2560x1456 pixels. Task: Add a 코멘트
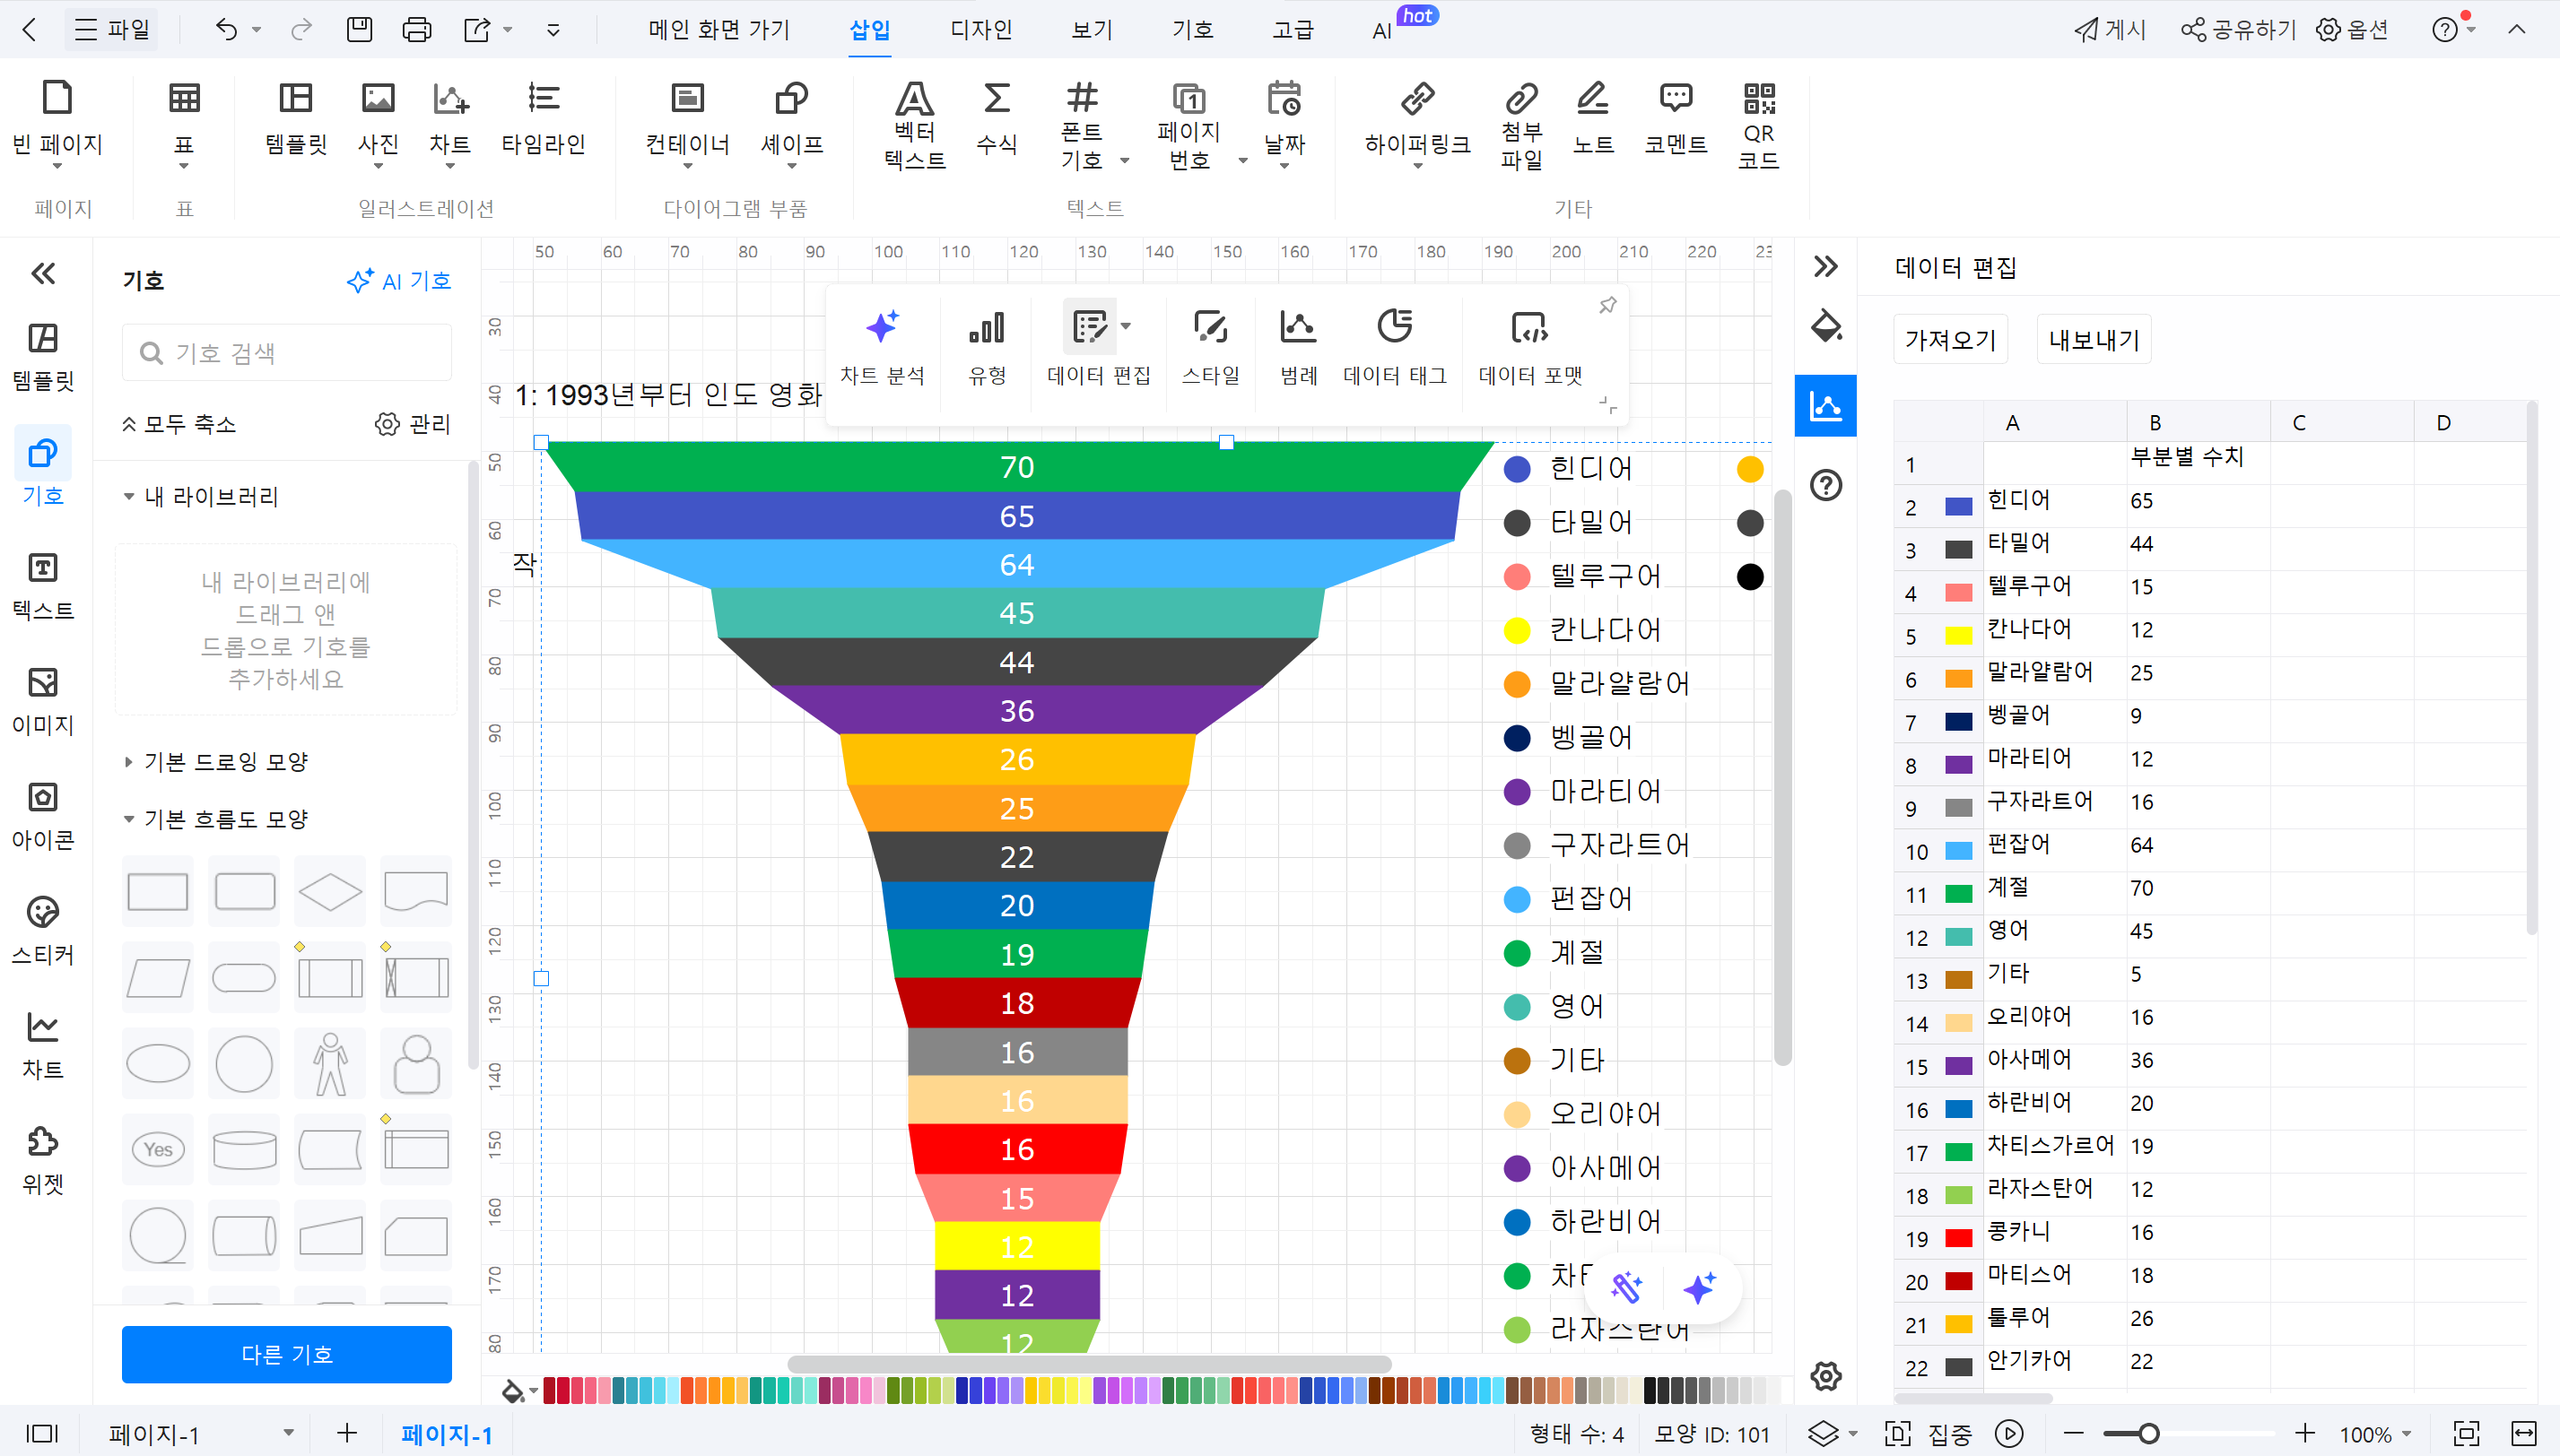[1676, 118]
